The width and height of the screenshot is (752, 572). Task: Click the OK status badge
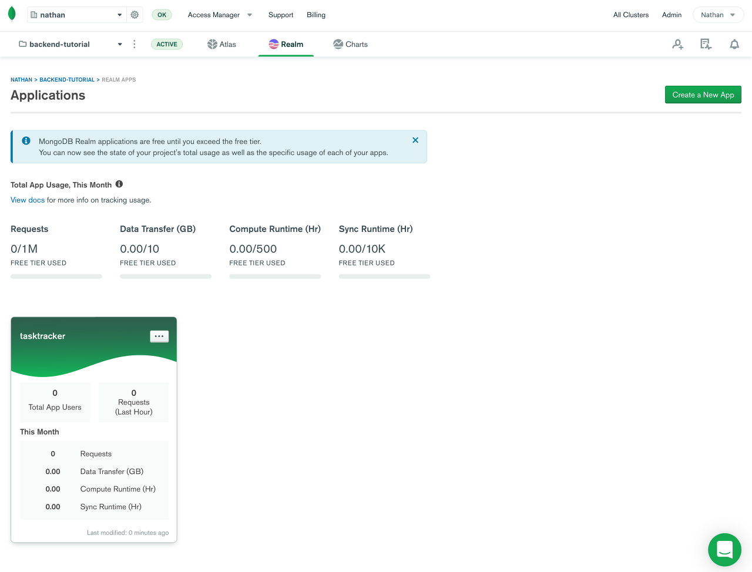(162, 15)
